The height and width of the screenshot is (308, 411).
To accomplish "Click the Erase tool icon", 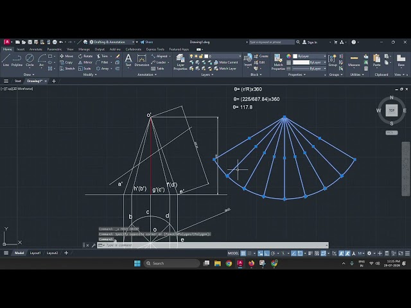I will pyautogui.click(x=118, y=56).
